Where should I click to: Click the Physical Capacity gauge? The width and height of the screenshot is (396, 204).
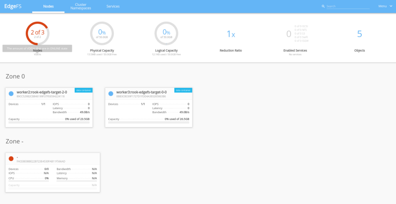click(x=102, y=34)
